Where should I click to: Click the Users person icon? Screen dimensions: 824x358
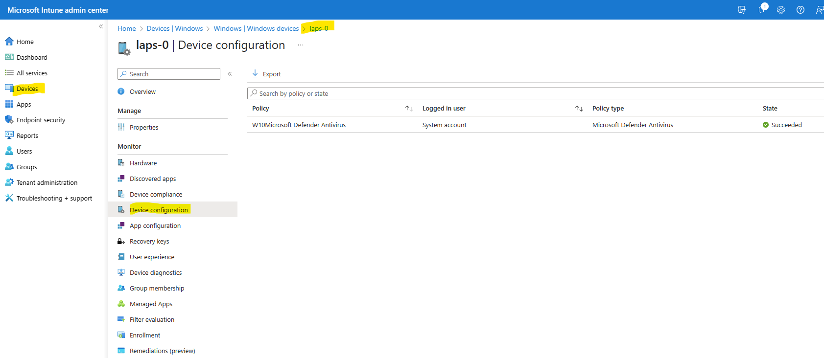point(9,151)
